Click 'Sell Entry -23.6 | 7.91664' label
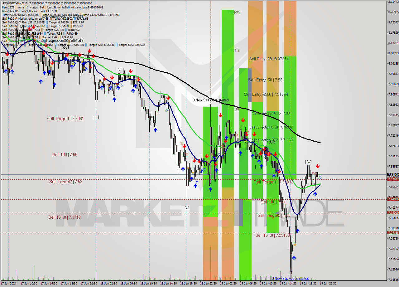The width and height of the screenshot is (399, 287). (x=266, y=94)
